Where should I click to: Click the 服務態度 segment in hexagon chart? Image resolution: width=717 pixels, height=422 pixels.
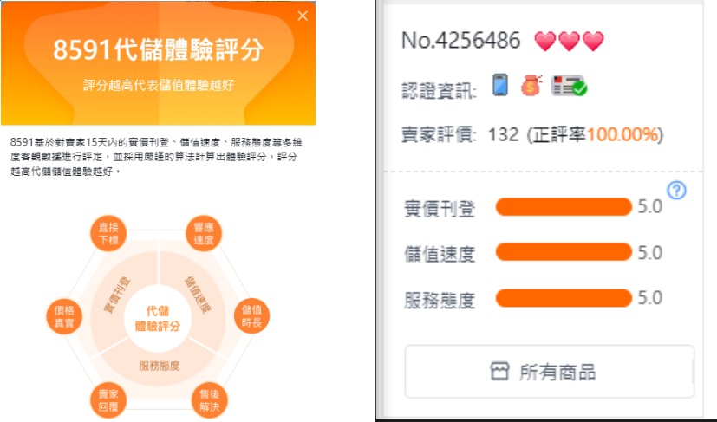pyautogui.click(x=160, y=366)
